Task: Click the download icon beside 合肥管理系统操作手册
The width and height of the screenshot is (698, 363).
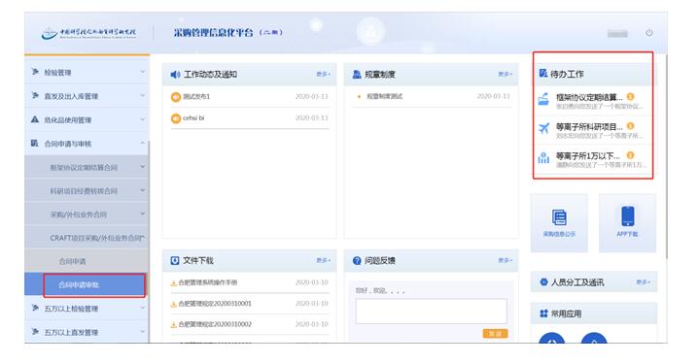Action: click(174, 283)
